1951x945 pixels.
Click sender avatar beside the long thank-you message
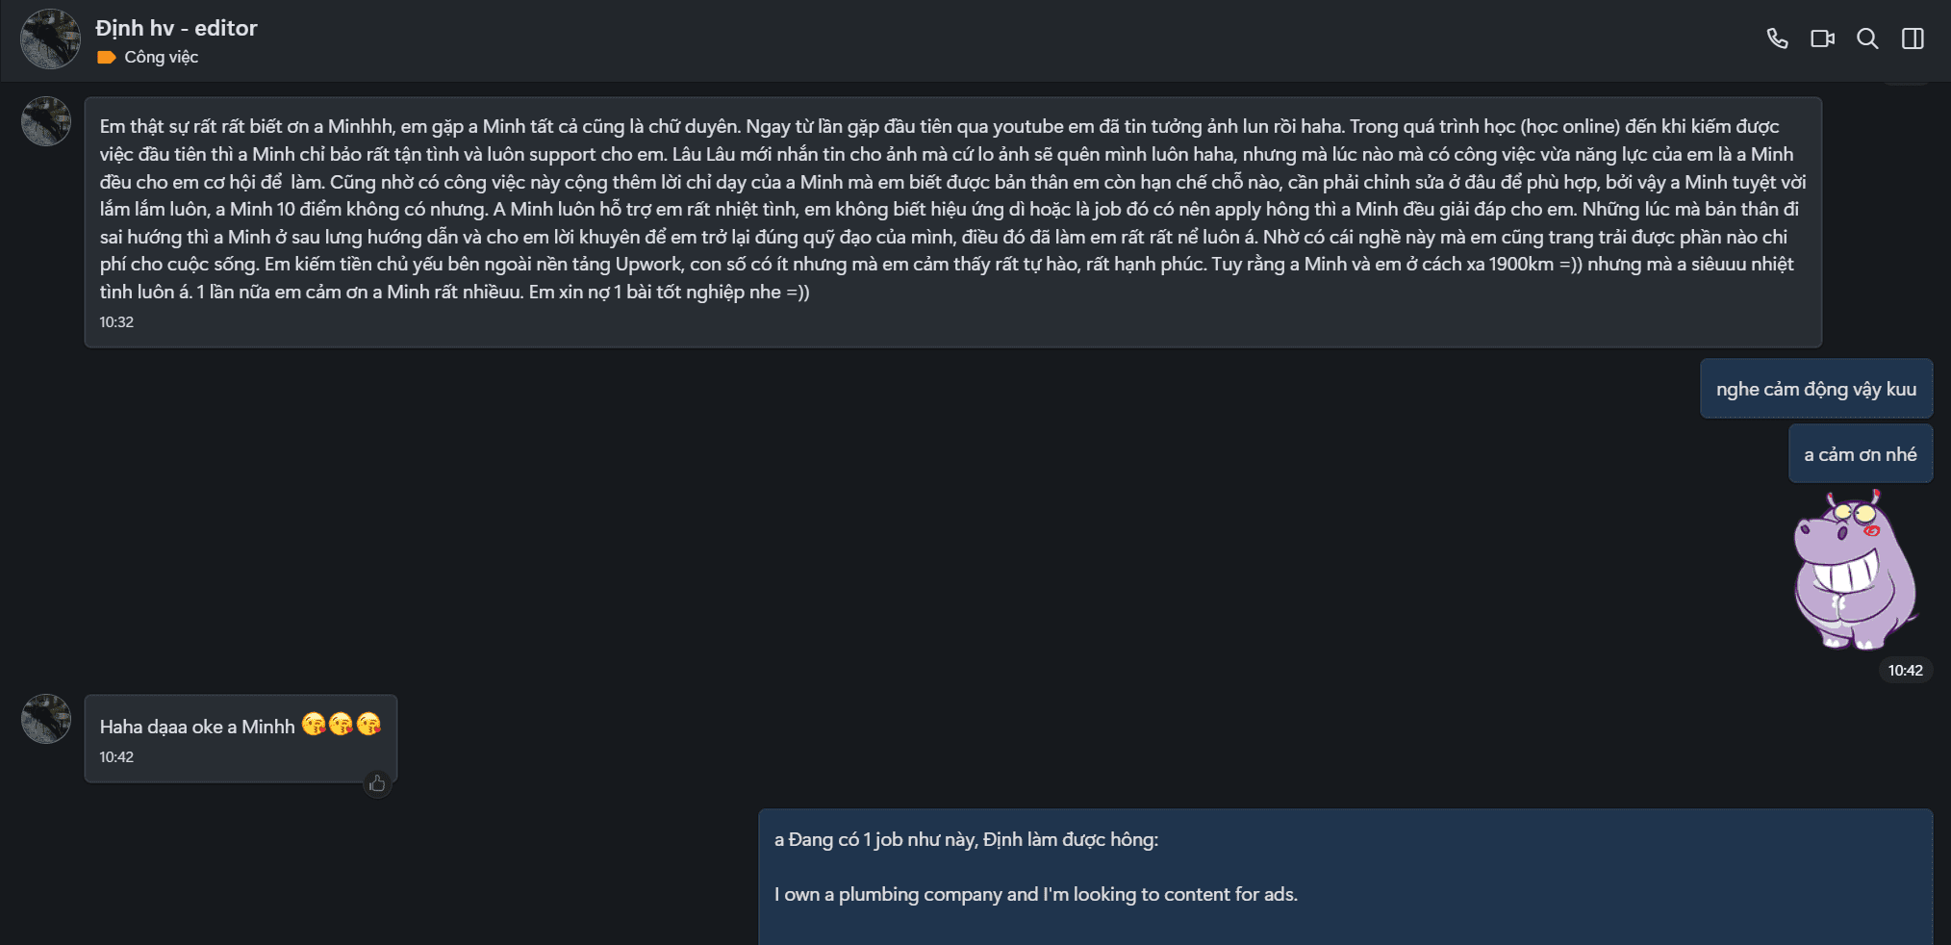46,122
